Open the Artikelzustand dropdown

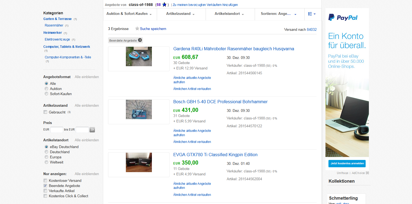pos(180,14)
